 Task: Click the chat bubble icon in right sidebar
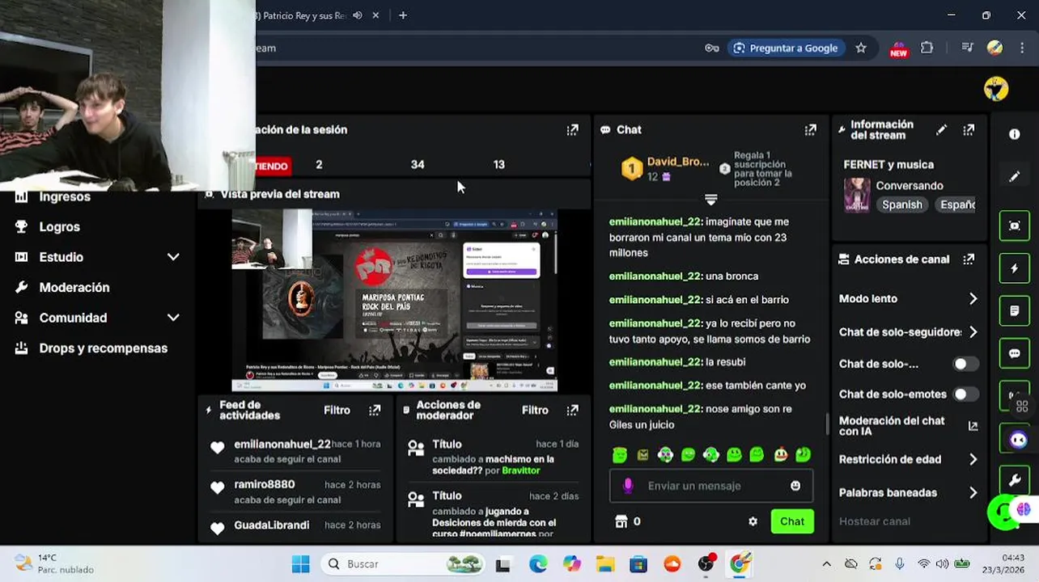[1014, 353]
